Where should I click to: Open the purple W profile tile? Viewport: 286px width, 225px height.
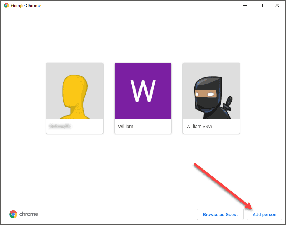coord(143,91)
